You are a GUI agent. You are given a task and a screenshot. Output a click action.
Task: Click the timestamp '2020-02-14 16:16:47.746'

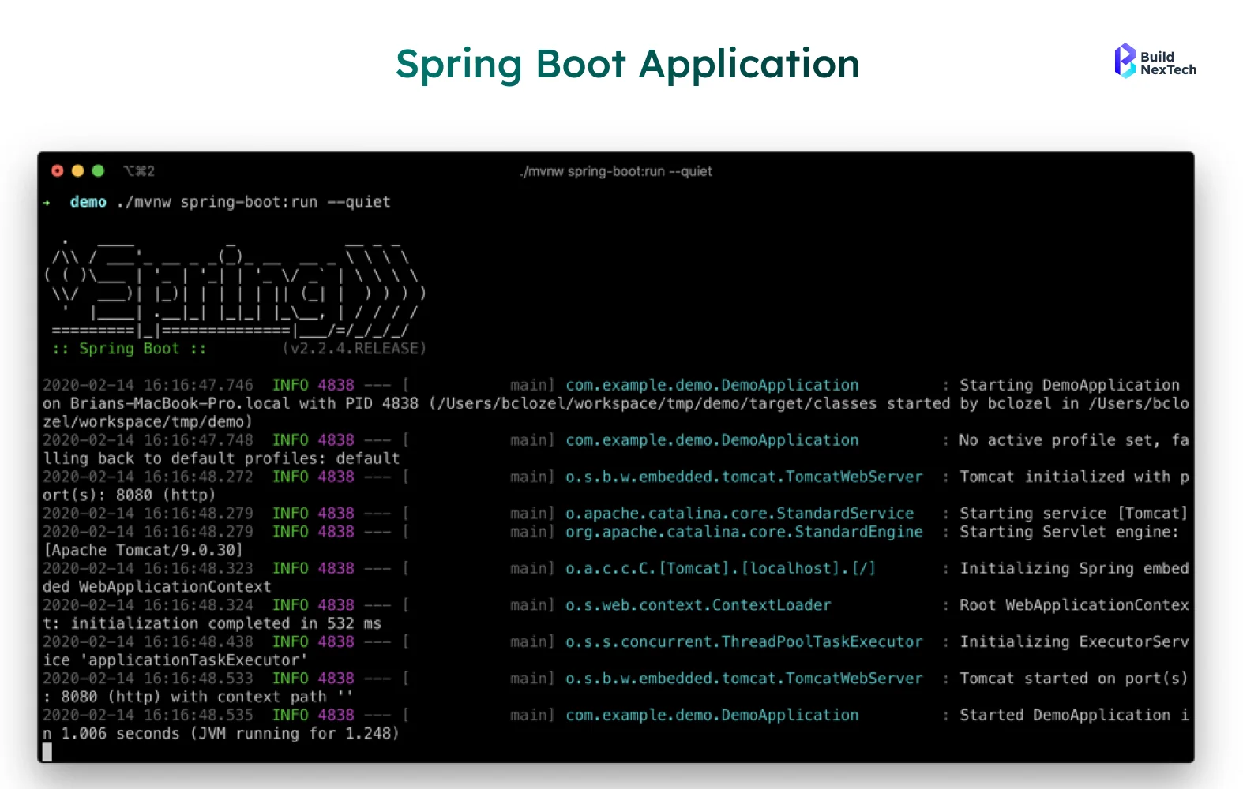pos(148,385)
